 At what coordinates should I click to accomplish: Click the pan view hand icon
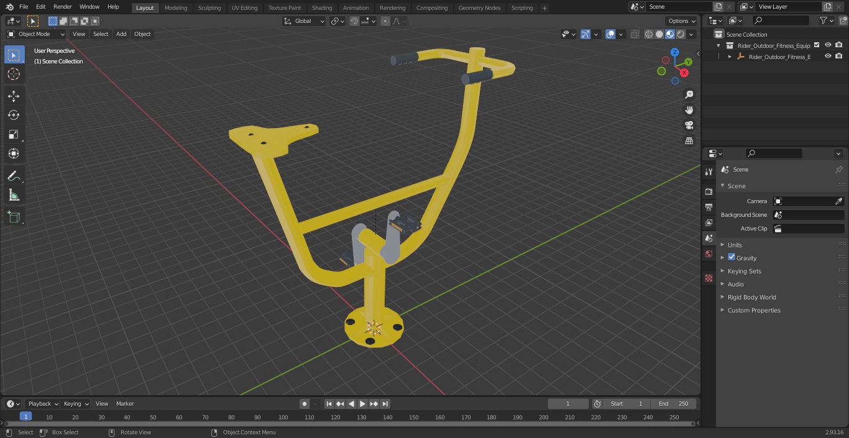click(x=689, y=110)
